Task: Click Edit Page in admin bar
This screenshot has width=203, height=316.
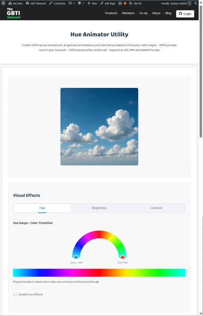Action: point(108,3)
